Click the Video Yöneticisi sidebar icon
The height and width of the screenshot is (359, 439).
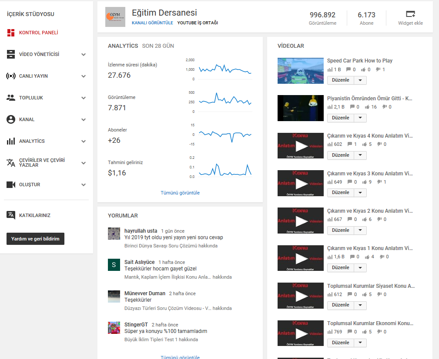pos(10,54)
